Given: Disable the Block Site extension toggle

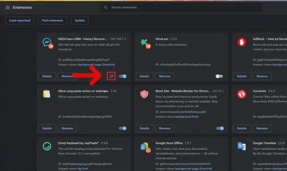Looking at the screenshot, I should (x=220, y=128).
